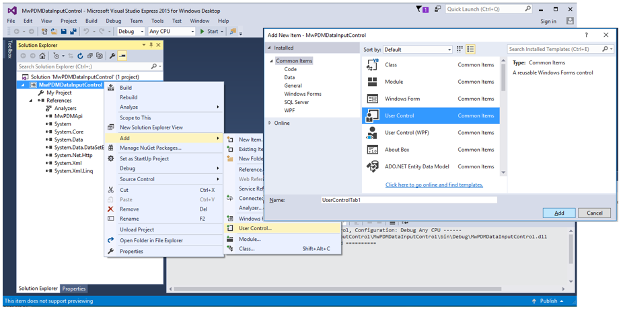
Task: Click the help question mark in Add New Item dialog
Action: (x=586, y=35)
